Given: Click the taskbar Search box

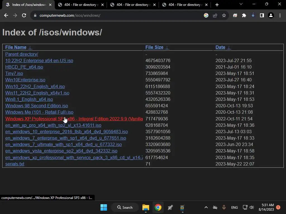Looking at the screenshot, I should point(125,207).
